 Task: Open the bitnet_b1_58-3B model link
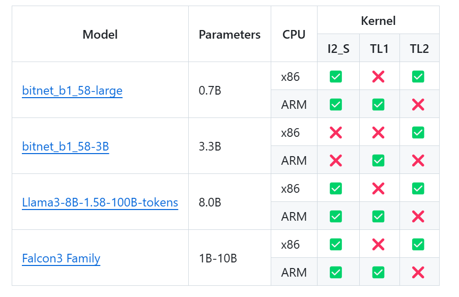[65, 146]
